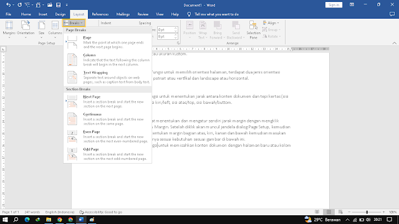The width and height of the screenshot is (399, 224).
Task: Show hidden system tray icons chevron
Action: [347, 220]
